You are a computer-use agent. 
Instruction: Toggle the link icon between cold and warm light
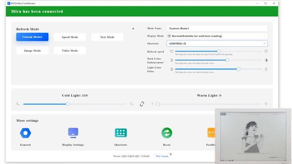142,104
